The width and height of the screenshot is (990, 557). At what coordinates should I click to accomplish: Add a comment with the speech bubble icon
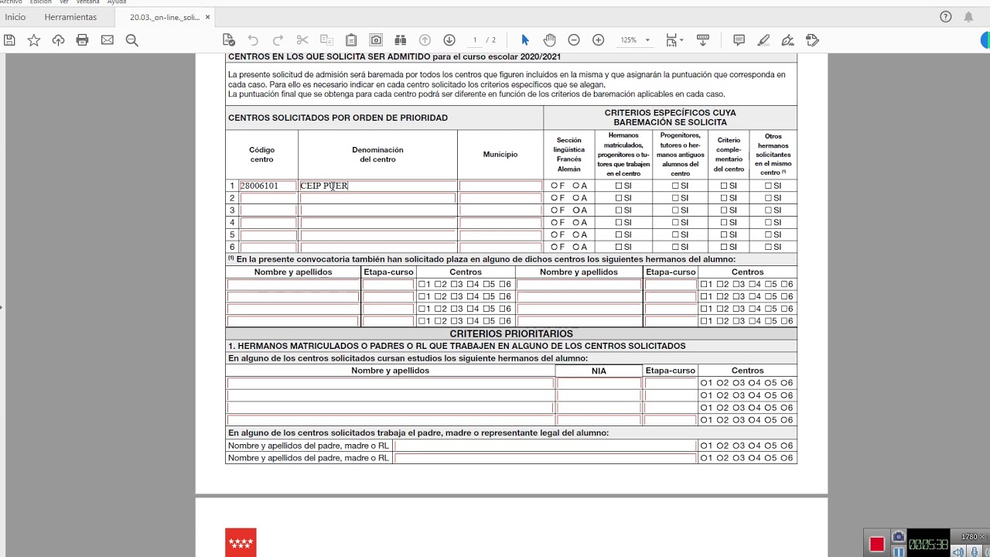pos(739,40)
